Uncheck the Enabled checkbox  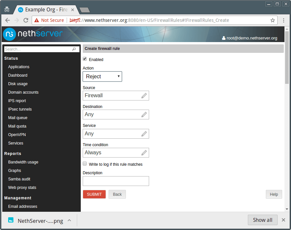[x=85, y=59]
